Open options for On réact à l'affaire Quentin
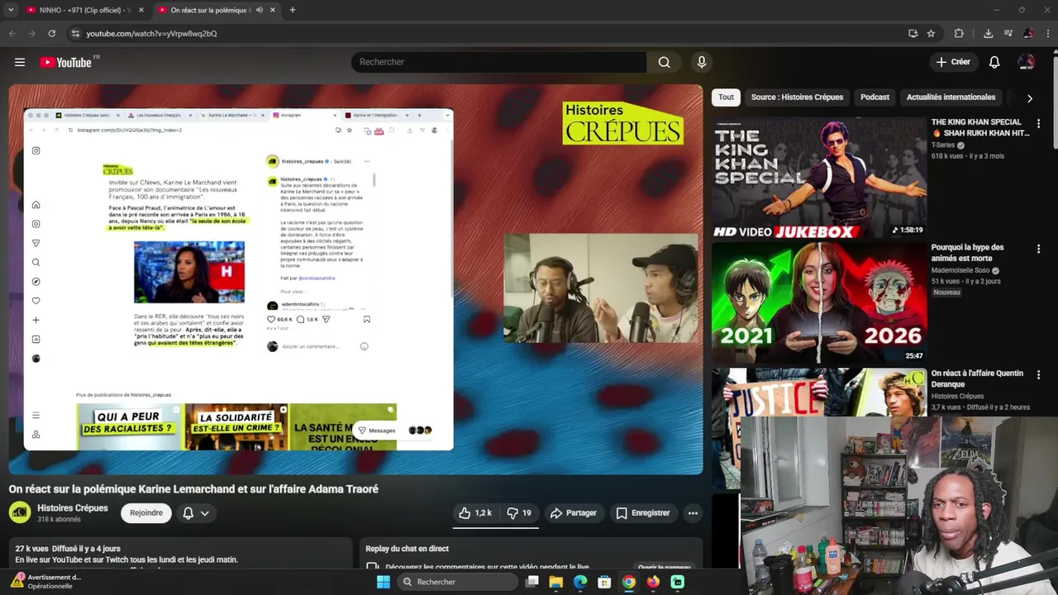The height and width of the screenshot is (595, 1058). 1038,374
